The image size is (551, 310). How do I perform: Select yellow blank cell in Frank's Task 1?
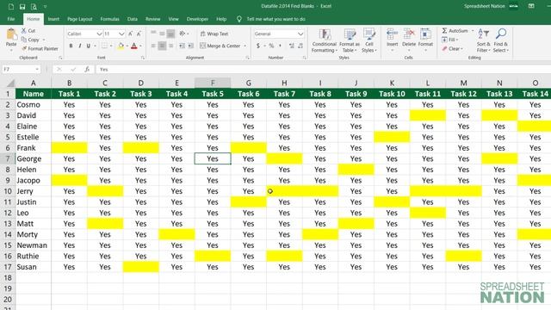(x=69, y=148)
